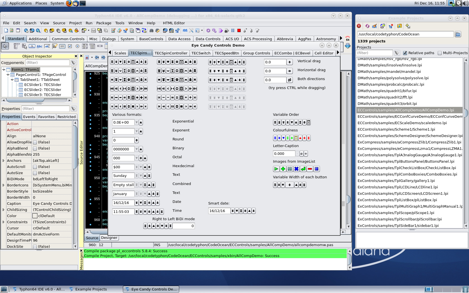Open the Places menu in top panel

click(x=41, y=3)
